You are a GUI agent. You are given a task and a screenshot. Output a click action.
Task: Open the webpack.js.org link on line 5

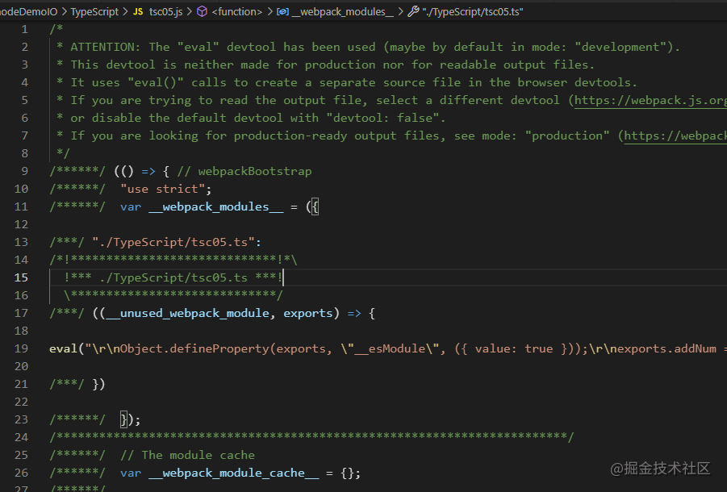click(650, 101)
